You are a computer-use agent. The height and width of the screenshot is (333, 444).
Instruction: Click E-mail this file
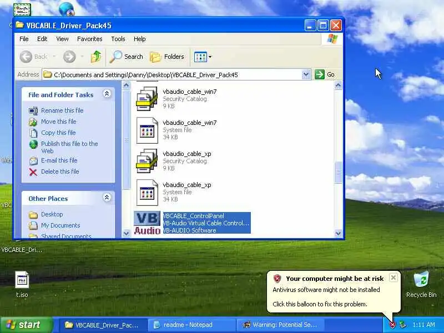tap(59, 160)
